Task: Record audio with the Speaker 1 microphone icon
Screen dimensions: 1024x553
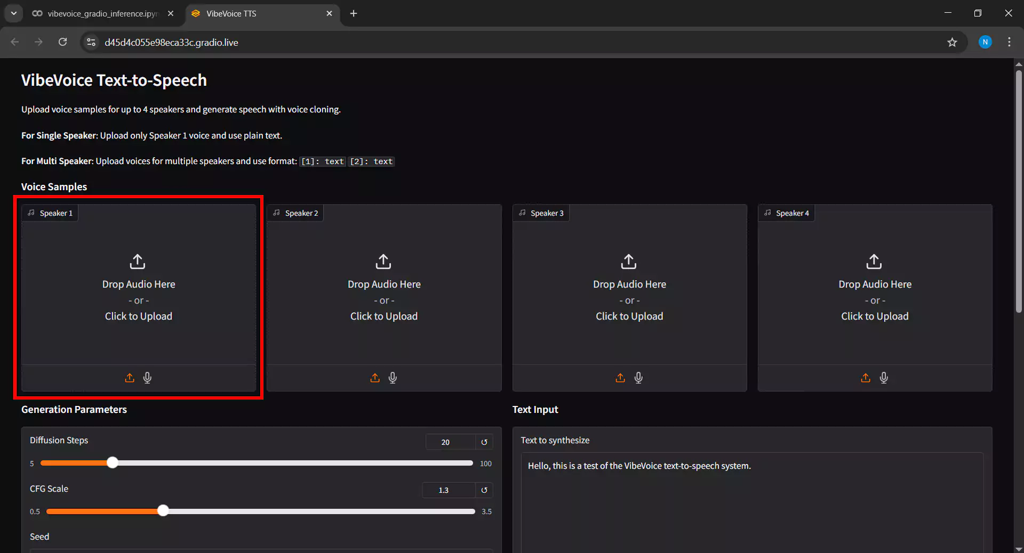Action: (x=147, y=378)
